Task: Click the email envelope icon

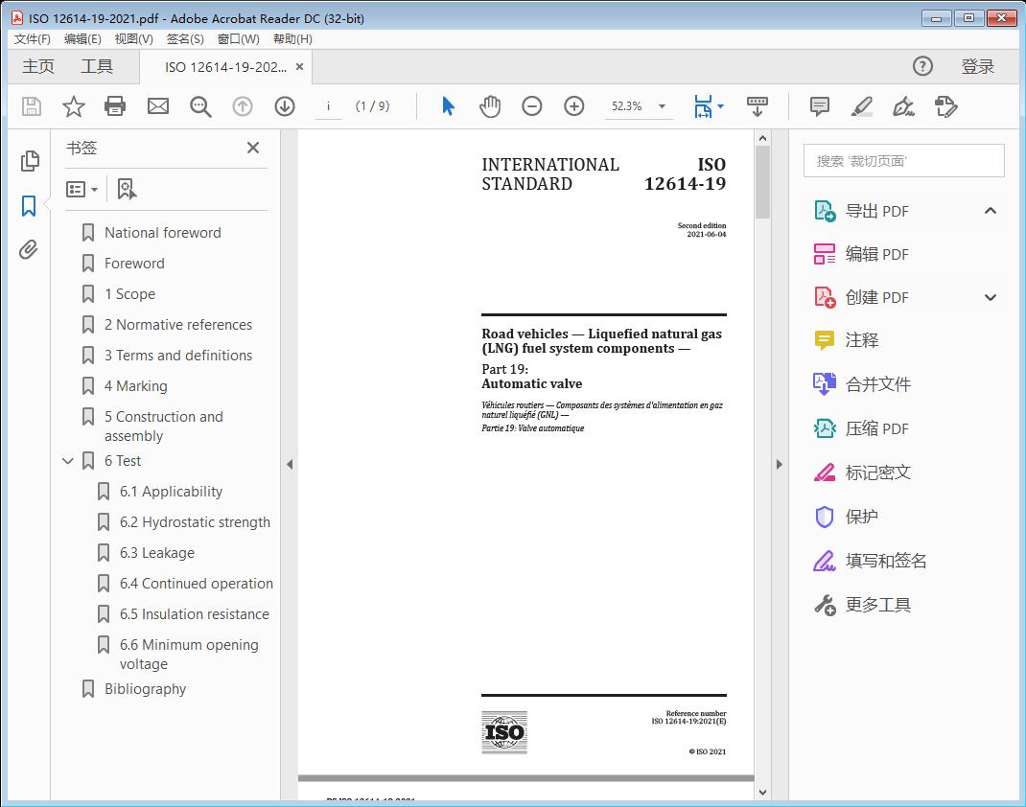Action: point(158,106)
